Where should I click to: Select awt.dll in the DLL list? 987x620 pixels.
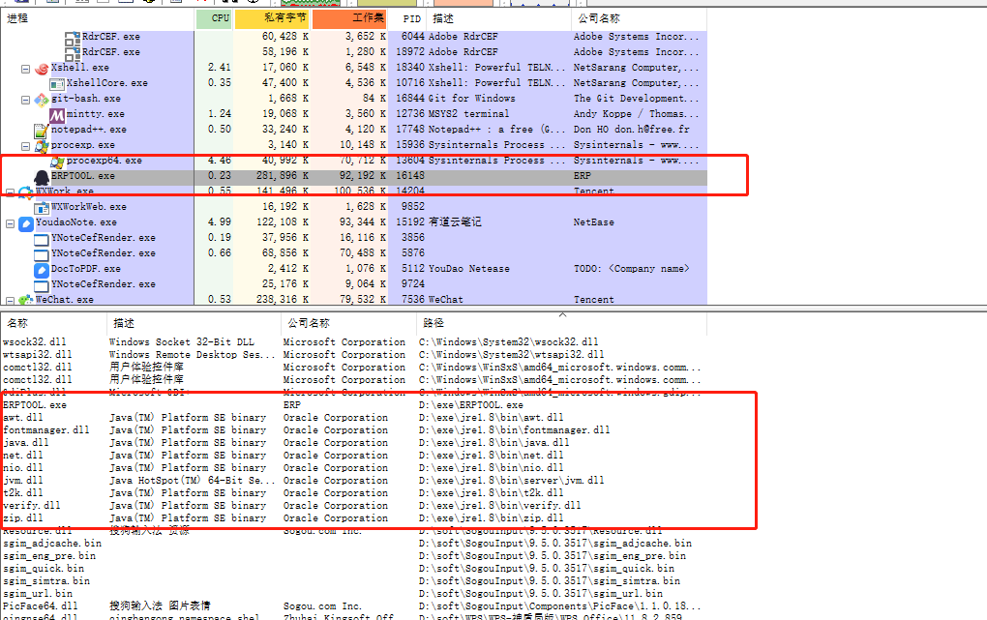pos(354,417)
